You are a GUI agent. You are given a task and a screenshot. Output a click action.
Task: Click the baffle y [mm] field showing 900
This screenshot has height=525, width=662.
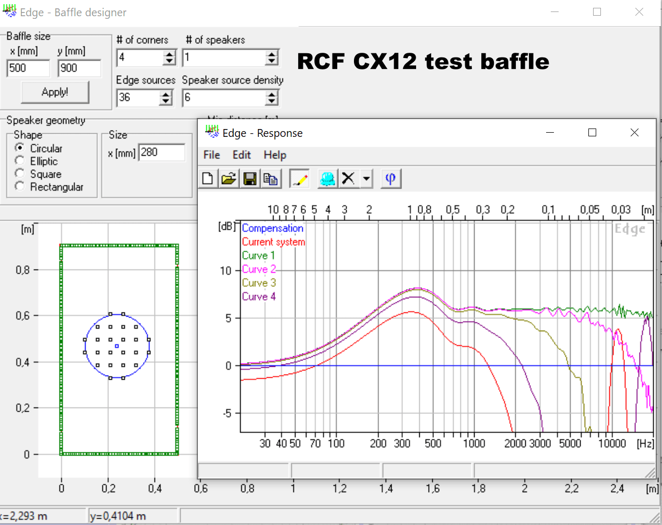(x=79, y=68)
